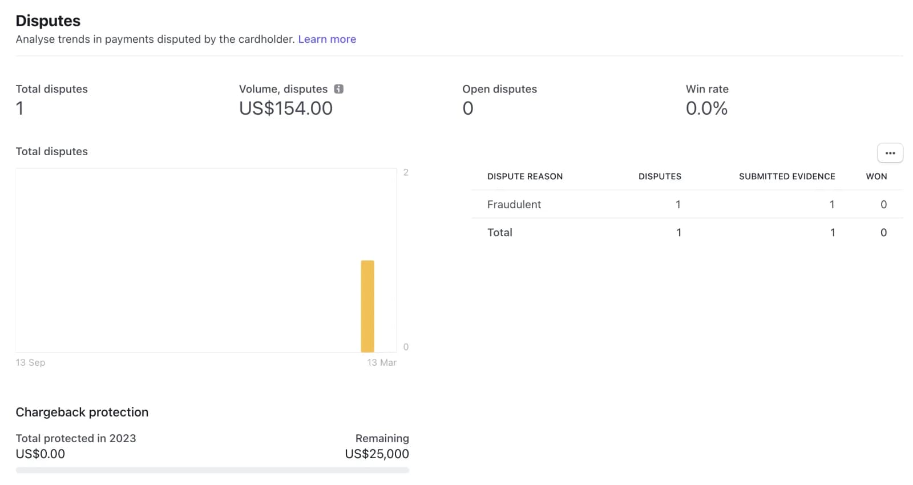Click the 0.0% win rate value
913x485 pixels.
pos(706,108)
